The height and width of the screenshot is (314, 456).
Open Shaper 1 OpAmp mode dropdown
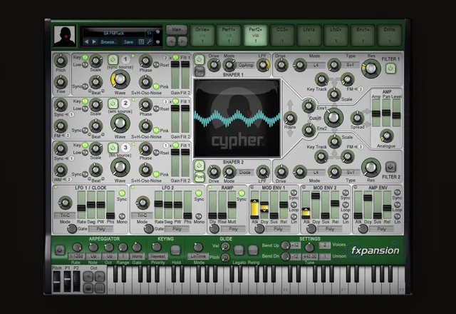[x=246, y=65]
